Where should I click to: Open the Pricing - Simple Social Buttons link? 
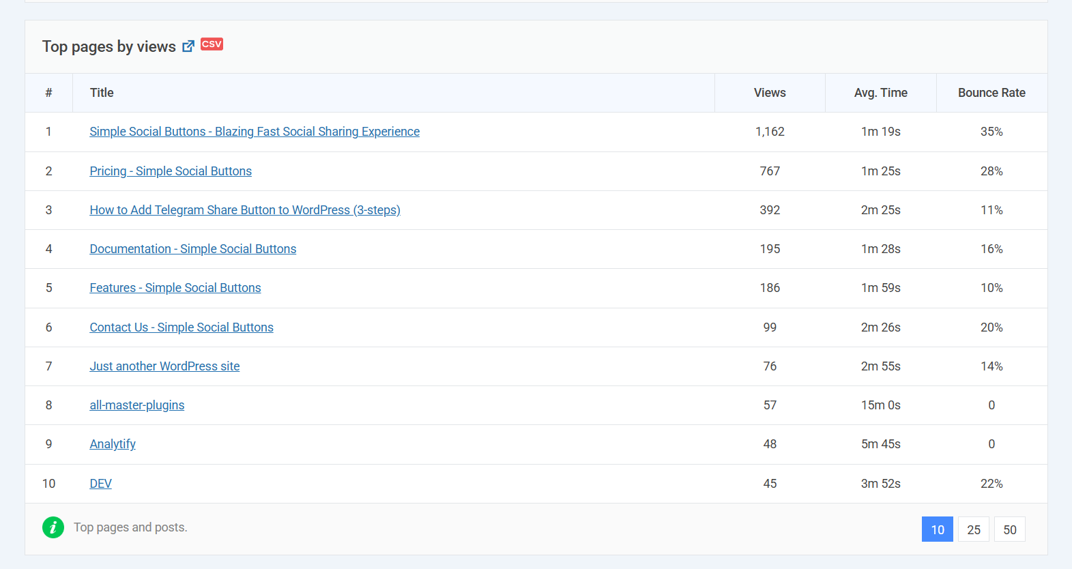[171, 171]
